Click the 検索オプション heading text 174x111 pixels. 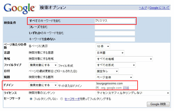point(53,8)
